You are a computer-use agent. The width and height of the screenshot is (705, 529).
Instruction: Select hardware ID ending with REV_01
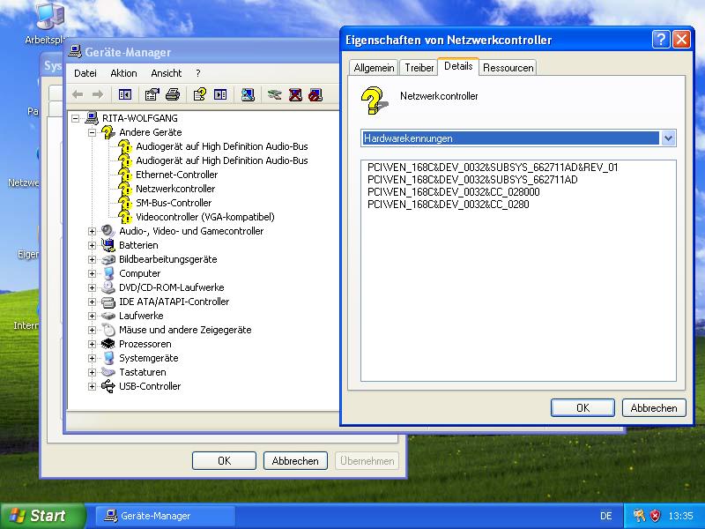pyautogui.click(x=493, y=168)
